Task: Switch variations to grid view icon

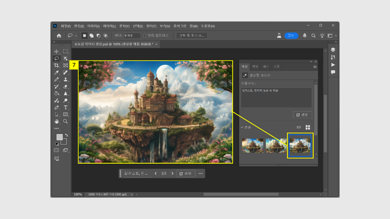Action: click(308, 127)
